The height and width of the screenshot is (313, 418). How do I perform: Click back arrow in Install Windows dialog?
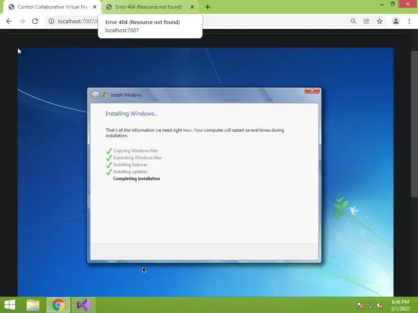96,95
